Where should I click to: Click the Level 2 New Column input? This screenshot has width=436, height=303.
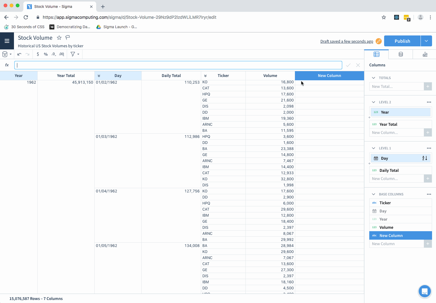tap(397, 132)
